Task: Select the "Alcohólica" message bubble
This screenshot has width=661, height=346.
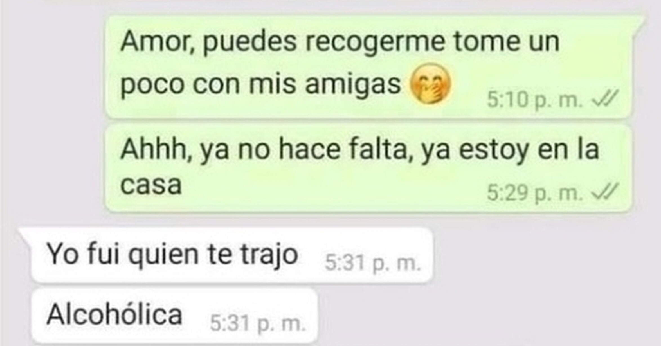Action: tap(174, 316)
